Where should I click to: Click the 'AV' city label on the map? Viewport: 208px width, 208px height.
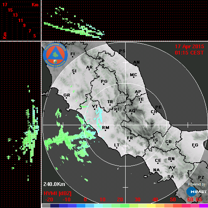[172, 168]
